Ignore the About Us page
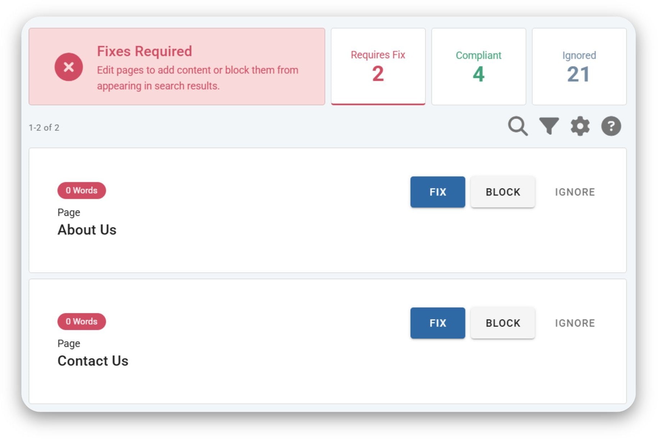The image size is (659, 439). pyautogui.click(x=575, y=192)
